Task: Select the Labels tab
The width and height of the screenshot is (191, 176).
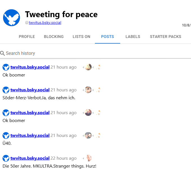Action: pos(133,37)
